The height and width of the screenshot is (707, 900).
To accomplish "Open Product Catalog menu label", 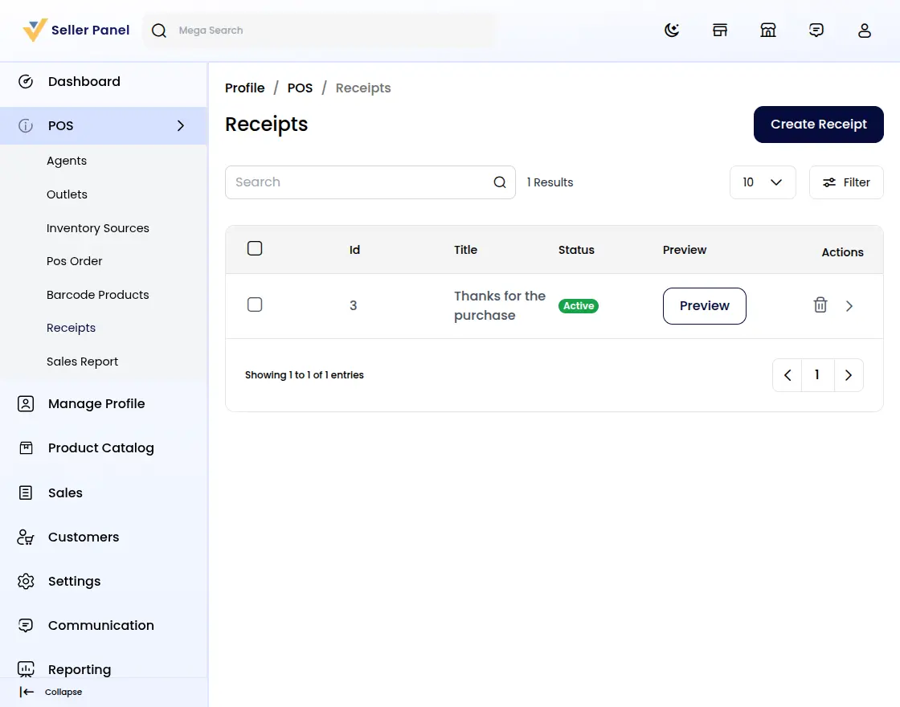I will coord(101,448).
